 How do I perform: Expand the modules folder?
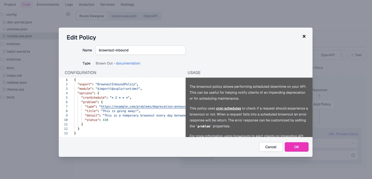click(13, 44)
